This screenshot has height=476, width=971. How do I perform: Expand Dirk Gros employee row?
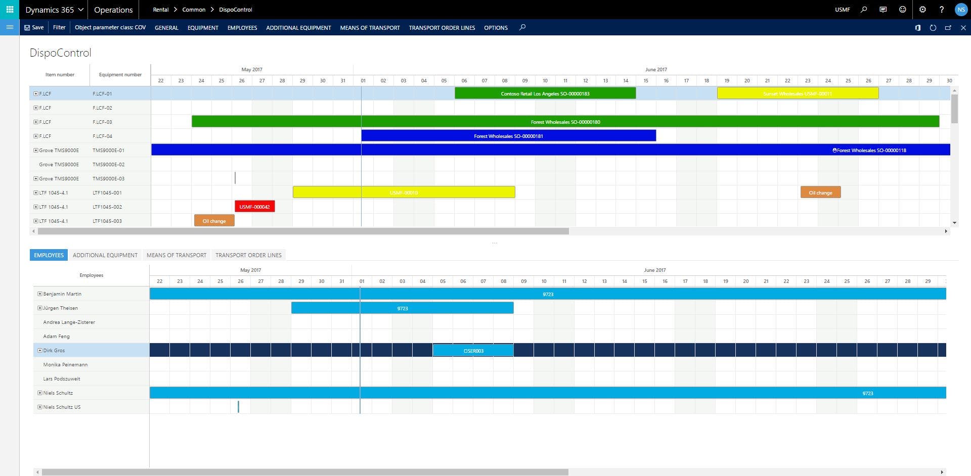(x=40, y=350)
